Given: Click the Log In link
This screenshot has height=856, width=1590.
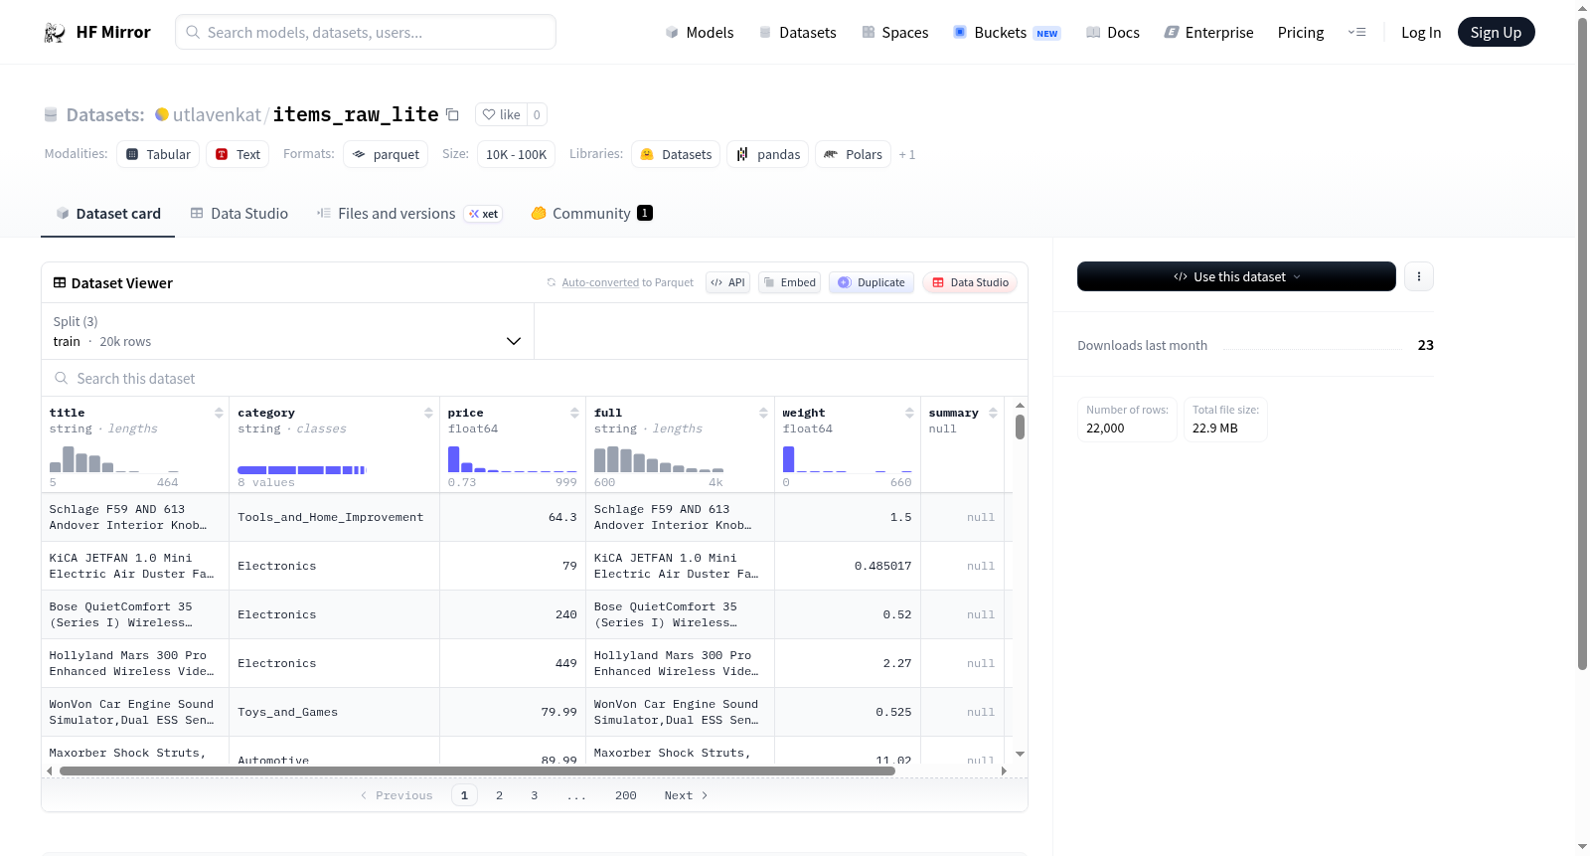Looking at the screenshot, I should click(1421, 33).
